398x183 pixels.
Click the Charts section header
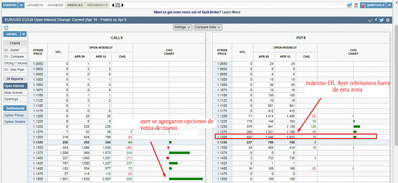[15, 43]
